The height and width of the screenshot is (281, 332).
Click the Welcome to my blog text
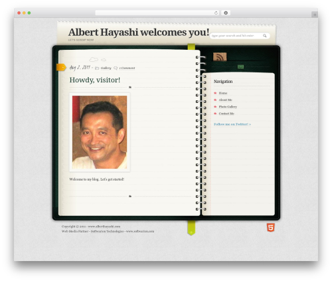97,179
